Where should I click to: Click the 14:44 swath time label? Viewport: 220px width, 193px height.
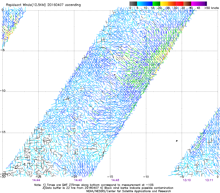36,180
